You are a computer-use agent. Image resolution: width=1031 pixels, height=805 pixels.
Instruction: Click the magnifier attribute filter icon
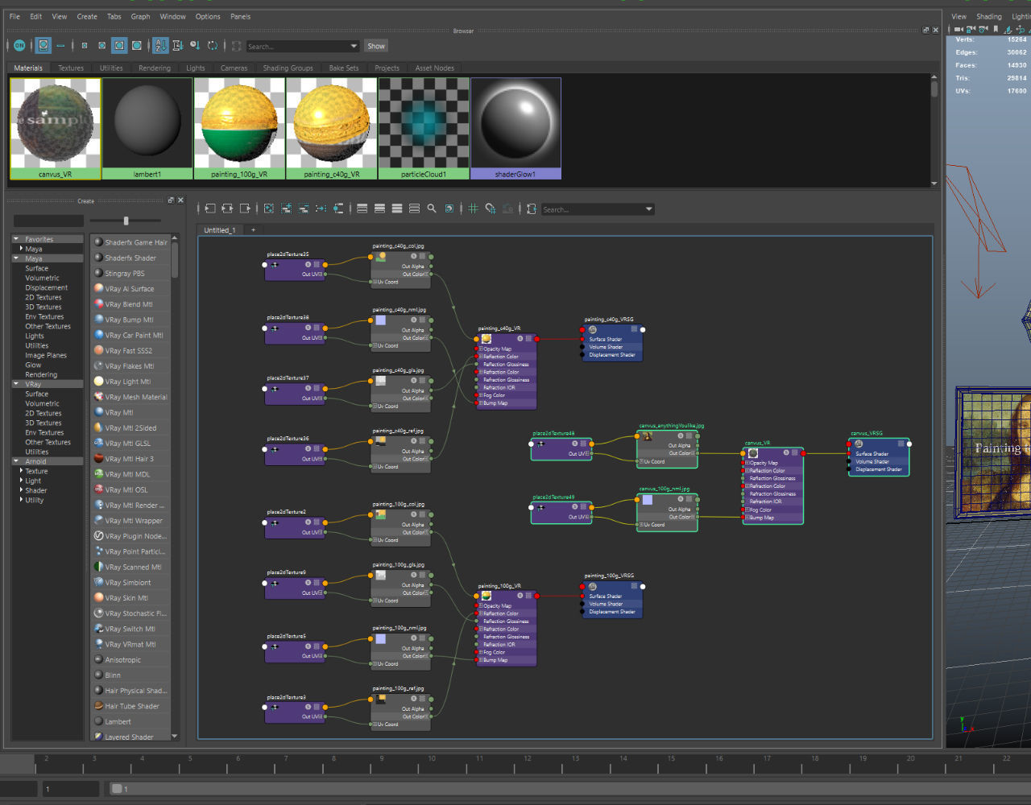pyautogui.click(x=432, y=208)
